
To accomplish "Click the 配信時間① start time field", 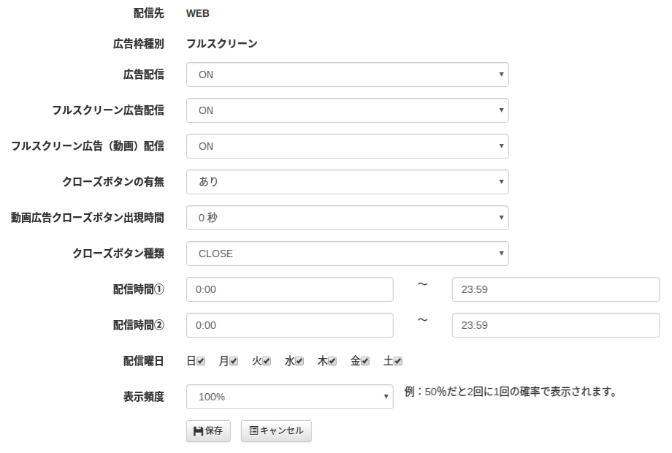I will pyautogui.click(x=290, y=289).
